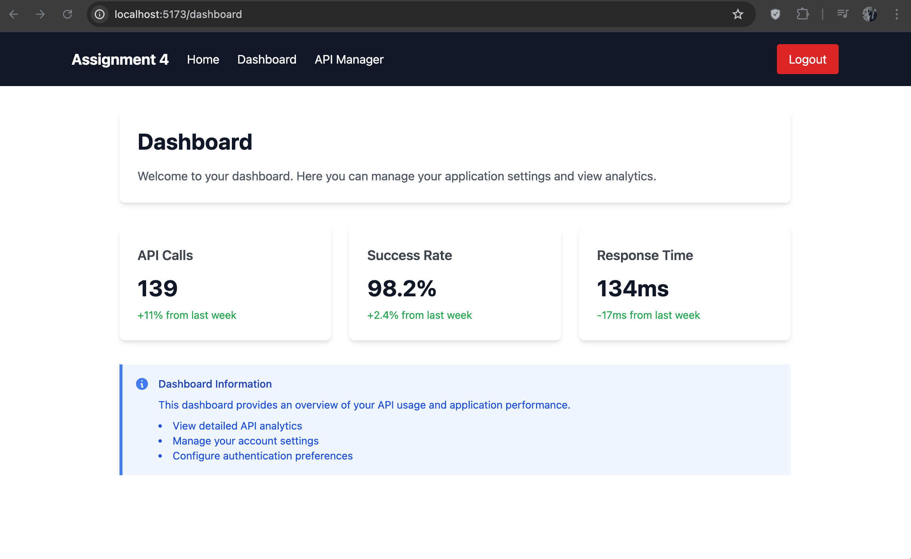Click 'Manage your account settings' list item
Screen dimensions: 911x559
[245, 441]
